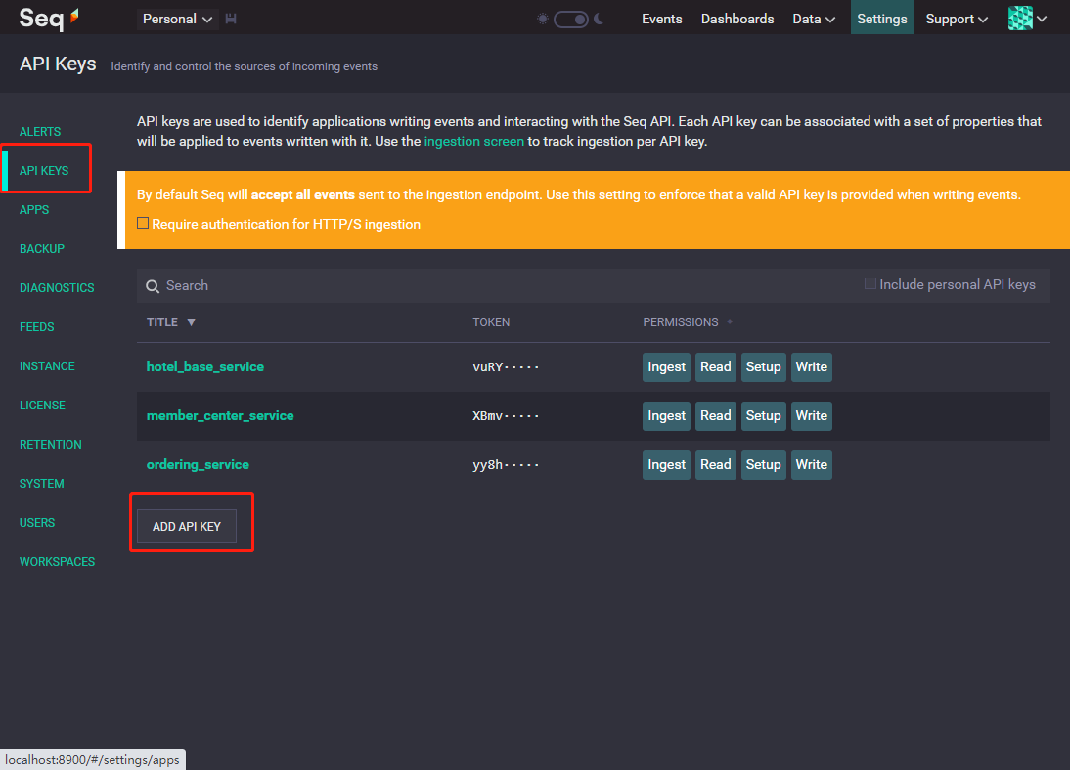
Task: Open INSTANCE settings section
Action: (x=47, y=366)
